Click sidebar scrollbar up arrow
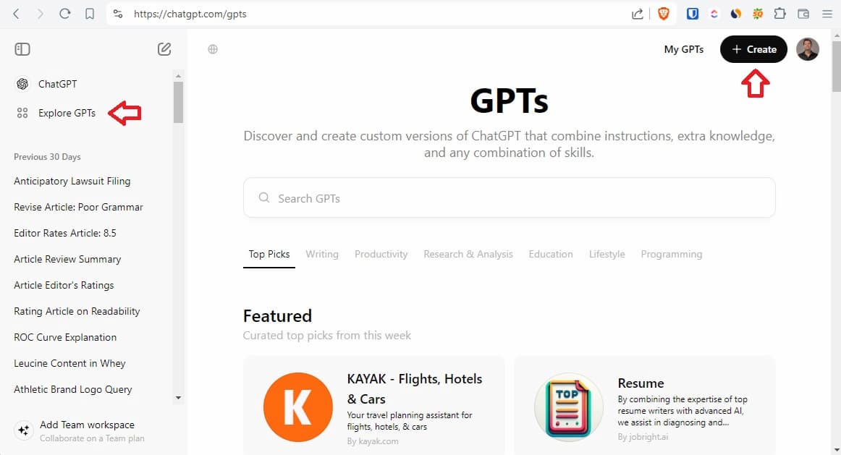Image resolution: width=841 pixels, height=455 pixels. coord(179,76)
